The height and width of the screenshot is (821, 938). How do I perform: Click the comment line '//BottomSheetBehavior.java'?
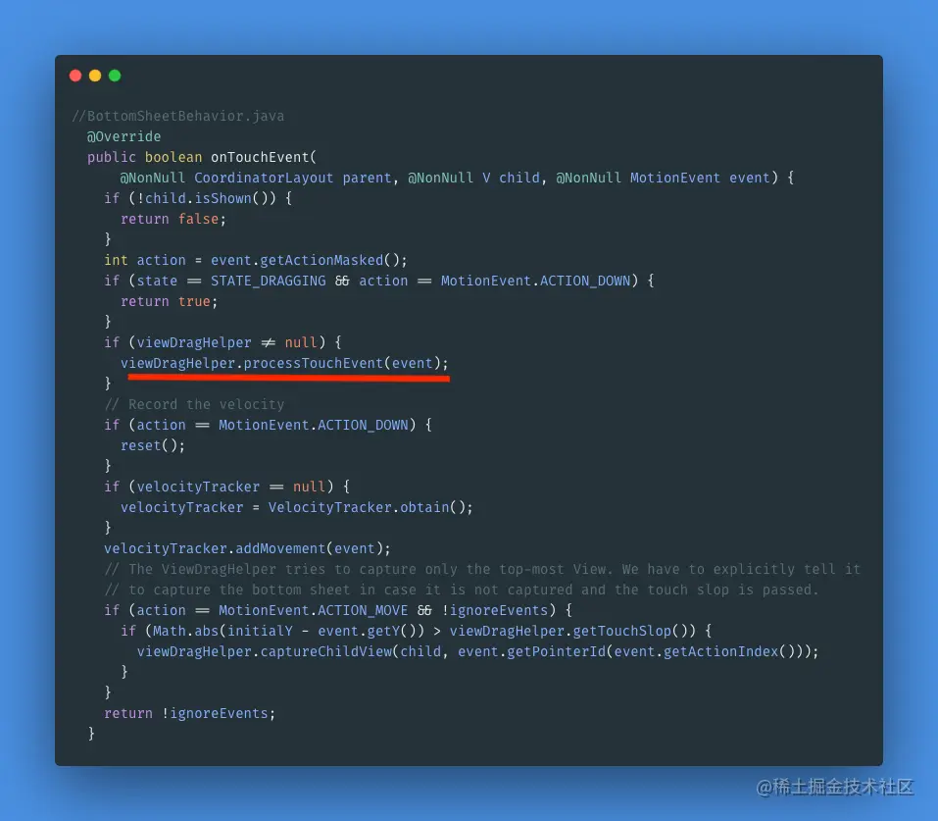[178, 116]
